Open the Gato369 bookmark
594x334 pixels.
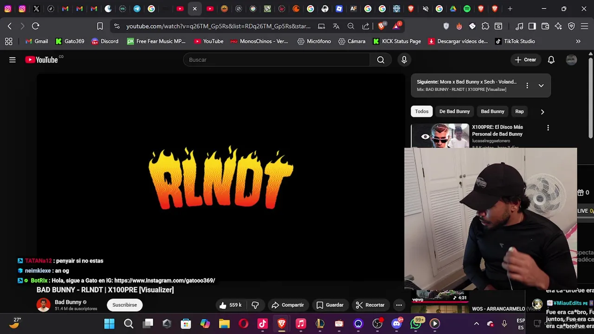tap(70, 41)
